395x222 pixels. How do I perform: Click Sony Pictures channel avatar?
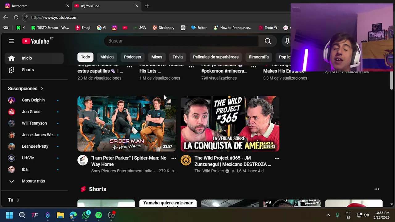point(83,160)
